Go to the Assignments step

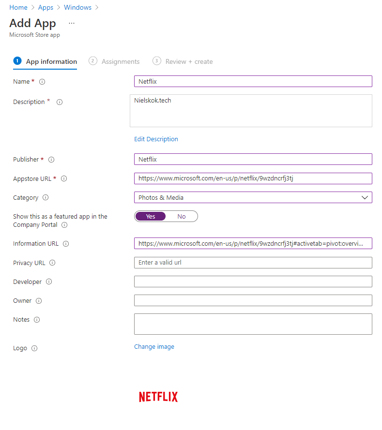(x=114, y=61)
